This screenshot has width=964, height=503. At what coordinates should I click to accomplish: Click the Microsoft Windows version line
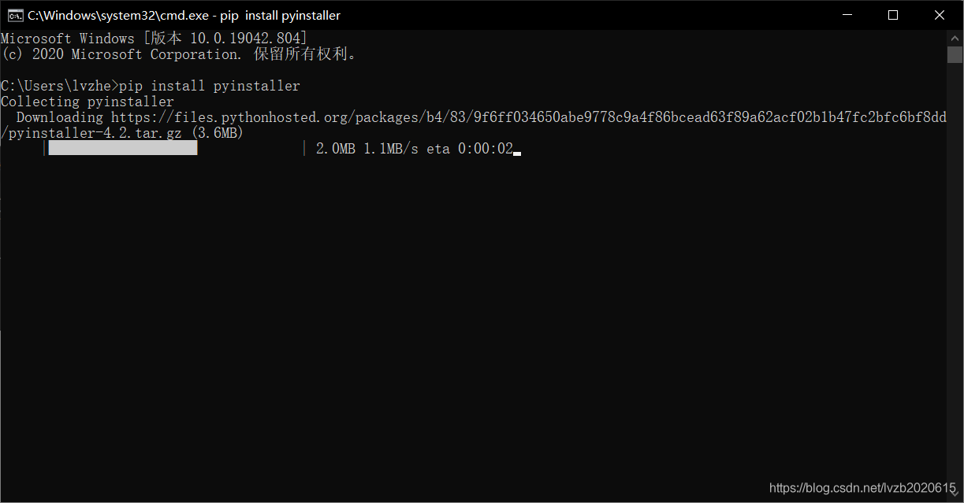click(154, 38)
